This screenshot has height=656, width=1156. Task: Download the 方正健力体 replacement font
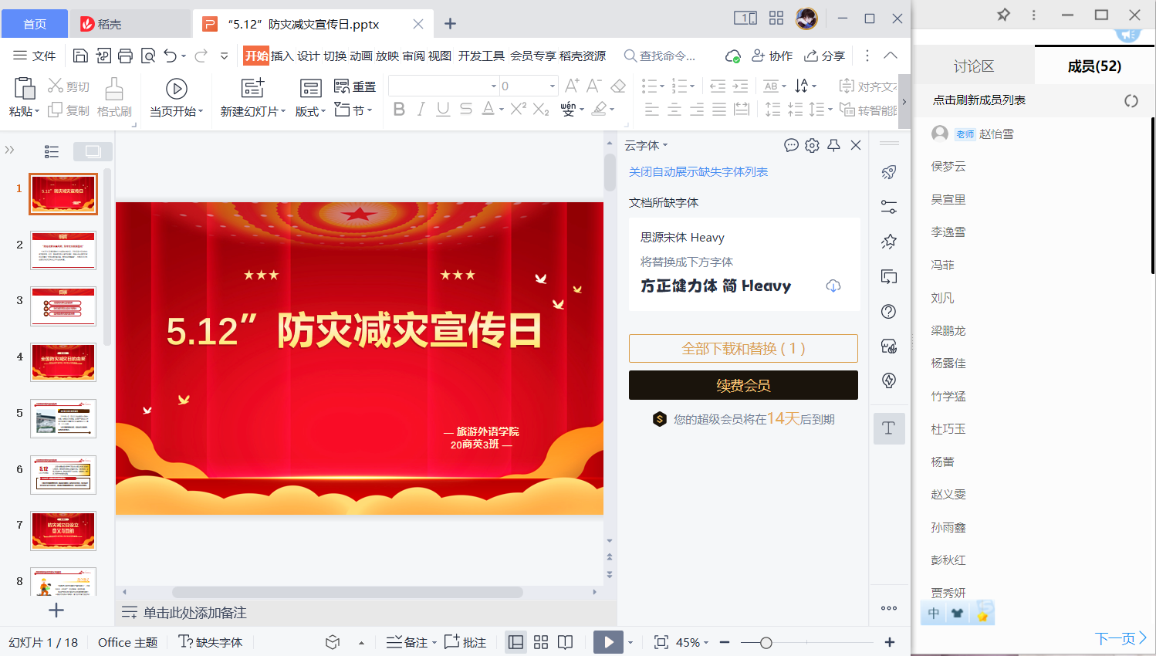833,286
